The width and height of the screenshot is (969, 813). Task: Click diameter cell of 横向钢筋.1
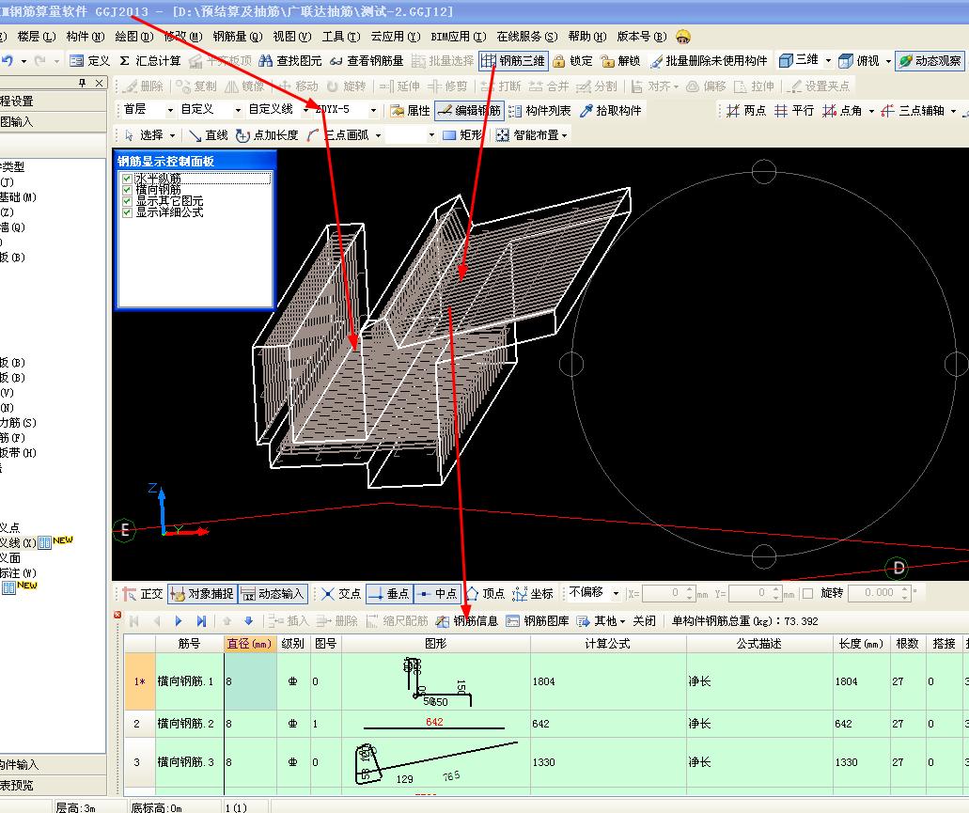pos(250,681)
